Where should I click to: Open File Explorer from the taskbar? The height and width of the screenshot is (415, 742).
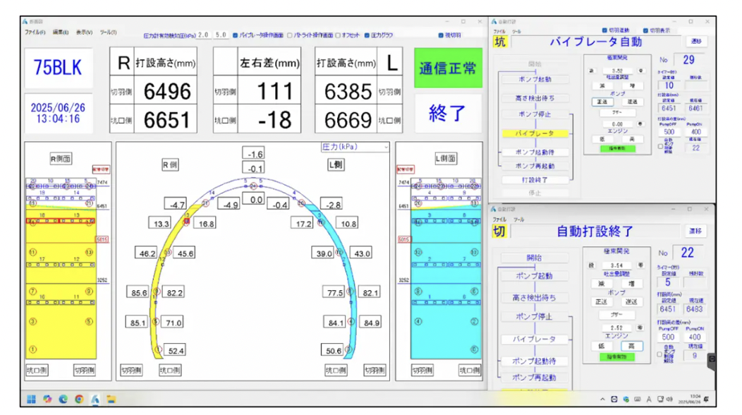pos(111,399)
